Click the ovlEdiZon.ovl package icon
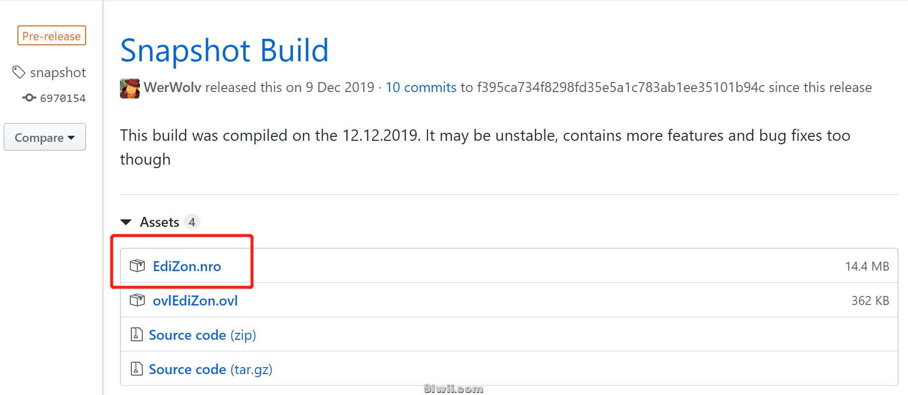Screen dimensions: 908x395 [x=137, y=300]
